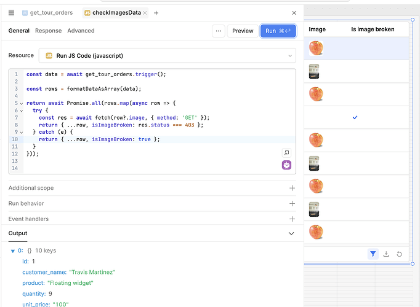The height and width of the screenshot is (307, 420).
Task: Open the Response tab
Action: (49, 31)
